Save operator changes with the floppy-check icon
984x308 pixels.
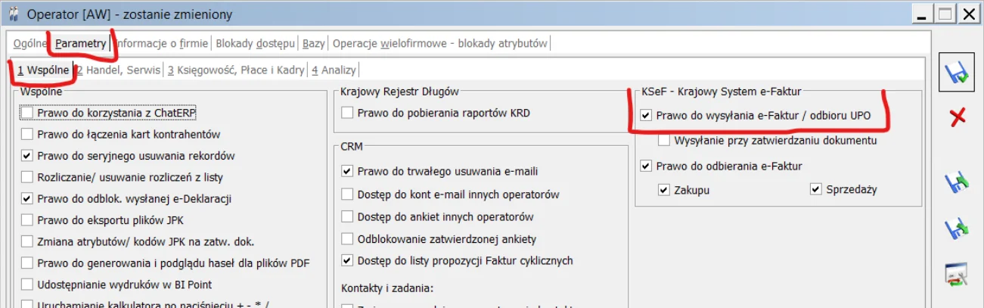pos(958,73)
